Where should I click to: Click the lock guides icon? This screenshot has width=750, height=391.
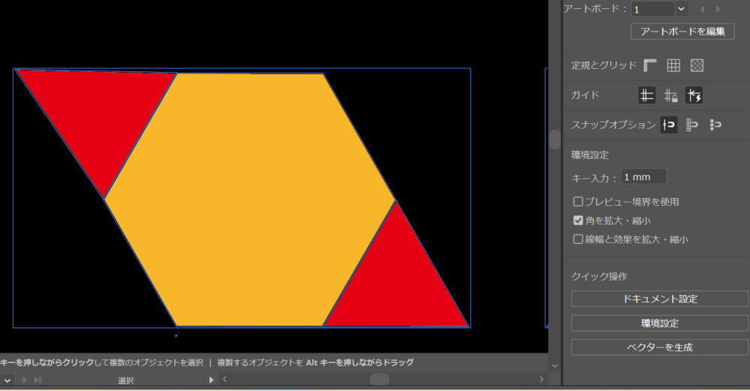click(x=670, y=95)
